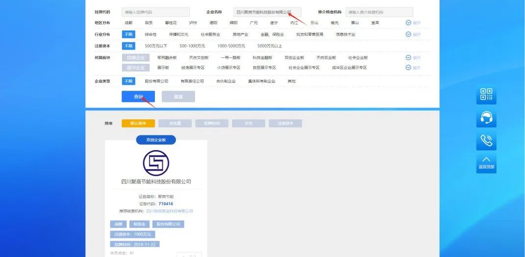Select capital range 5000万元以上
The height and width of the screenshot is (257, 525).
click(x=270, y=46)
